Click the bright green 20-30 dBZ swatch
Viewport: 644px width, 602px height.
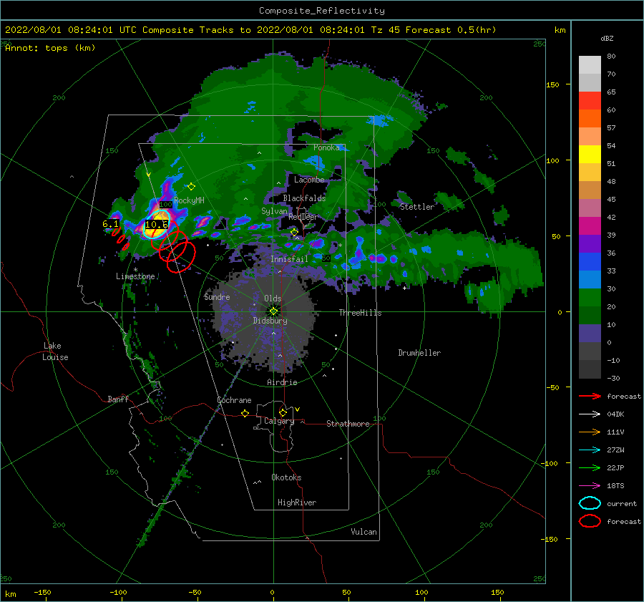590,297
